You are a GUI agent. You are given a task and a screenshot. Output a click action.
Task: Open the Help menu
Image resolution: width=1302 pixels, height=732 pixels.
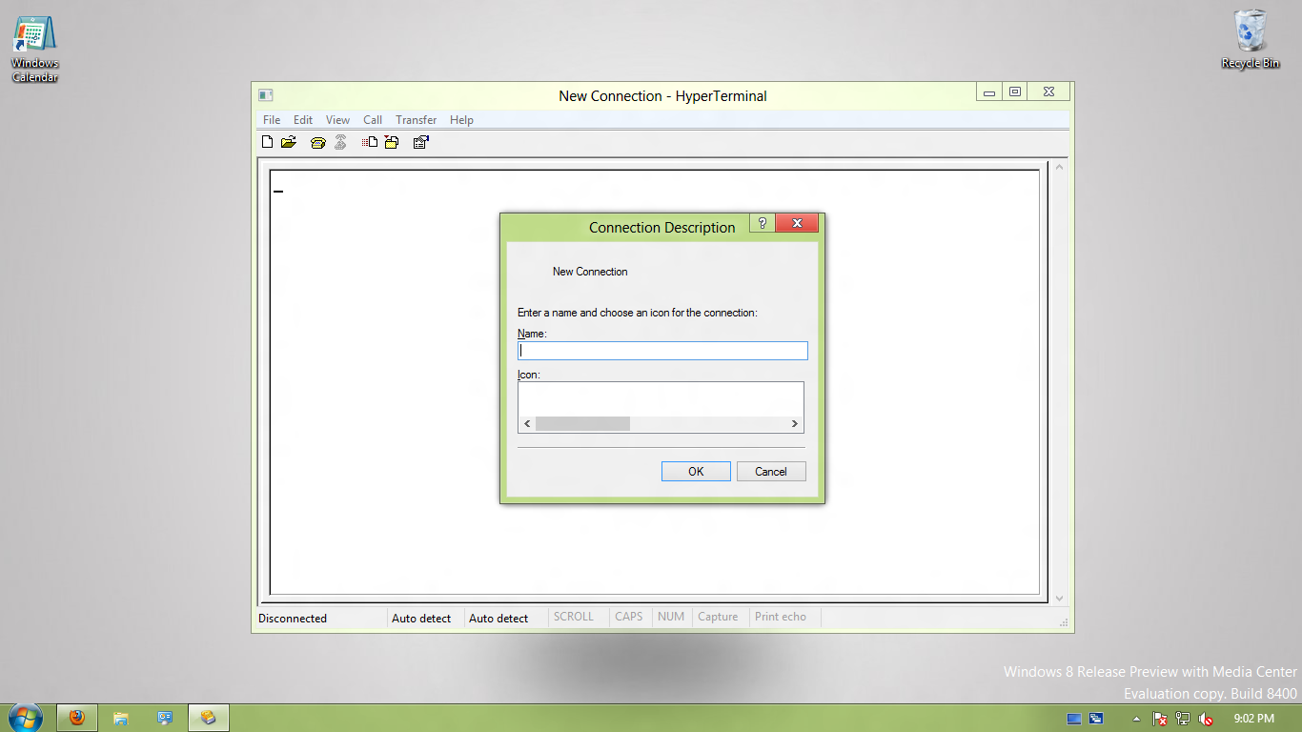click(x=461, y=120)
